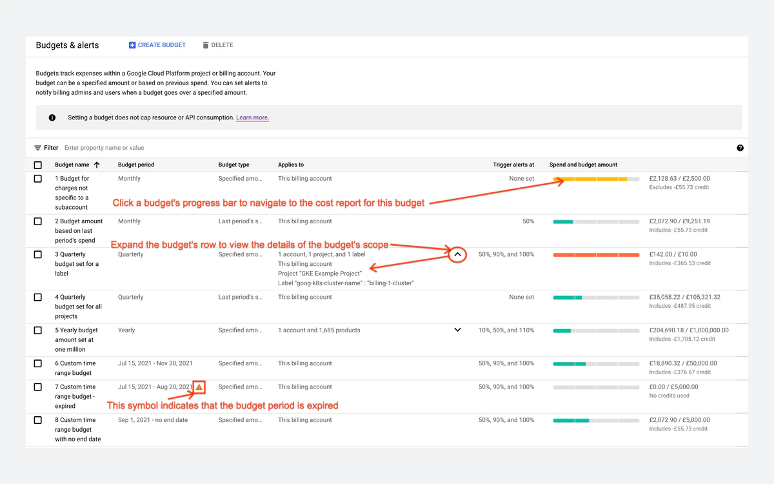
Task: Click the progress bar of budget 4
Action: point(596,297)
